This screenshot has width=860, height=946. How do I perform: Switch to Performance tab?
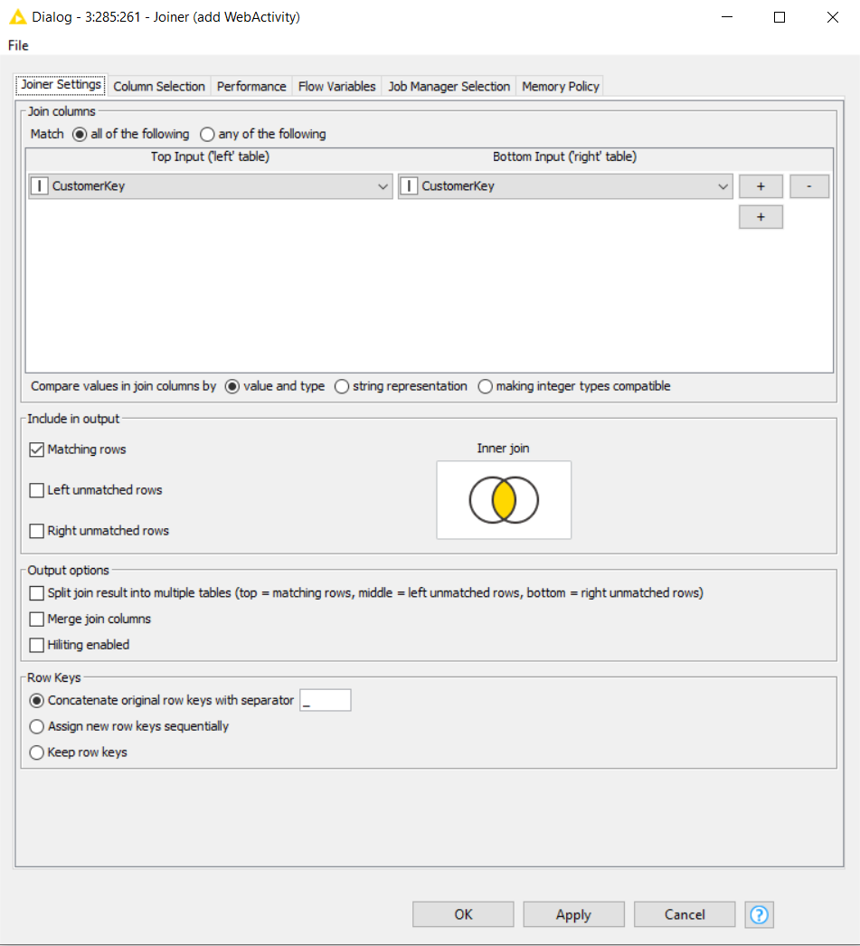coord(251,86)
